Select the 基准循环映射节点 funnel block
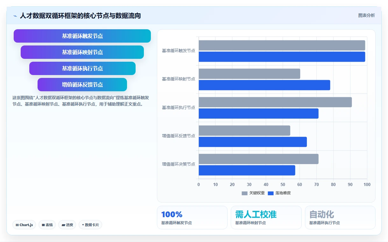This screenshot has width=388, height=242. point(82,52)
